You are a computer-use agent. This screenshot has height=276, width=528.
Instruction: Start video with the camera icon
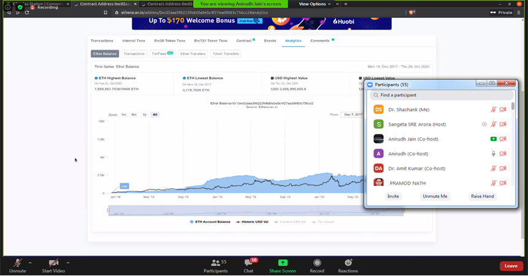coord(53,263)
